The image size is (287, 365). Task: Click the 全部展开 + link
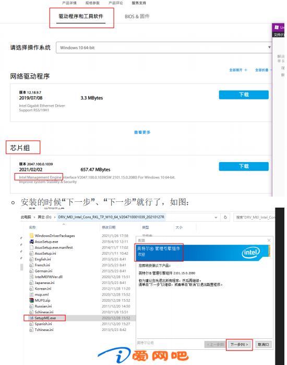tap(238, 70)
